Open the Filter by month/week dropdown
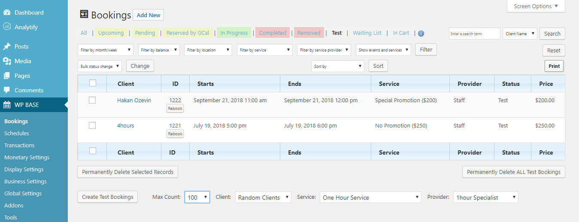 pyautogui.click(x=106, y=50)
